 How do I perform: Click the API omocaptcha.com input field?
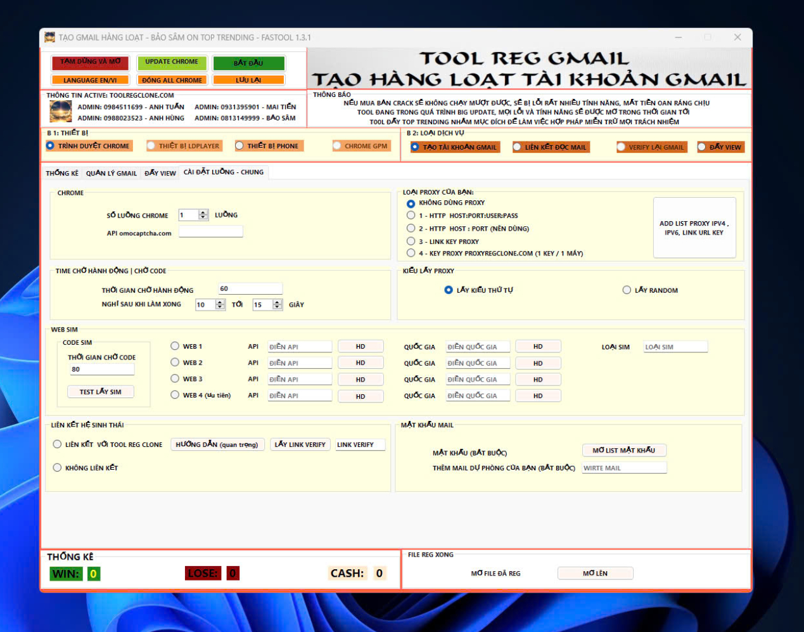pos(210,232)
